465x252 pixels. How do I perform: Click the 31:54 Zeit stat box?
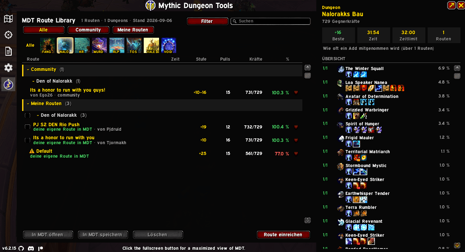coord(373,35)
